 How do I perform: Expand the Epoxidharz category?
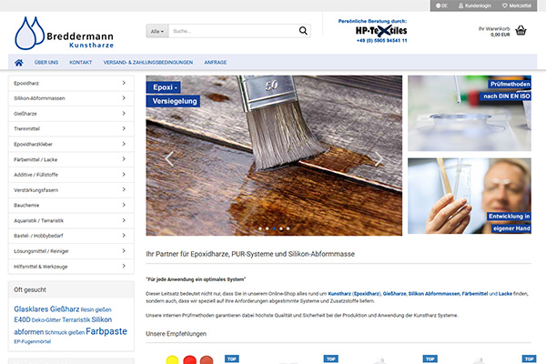click(68, 83)
